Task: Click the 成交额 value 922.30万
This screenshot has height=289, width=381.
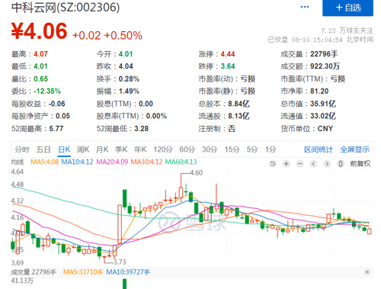Action: [325, 66]
